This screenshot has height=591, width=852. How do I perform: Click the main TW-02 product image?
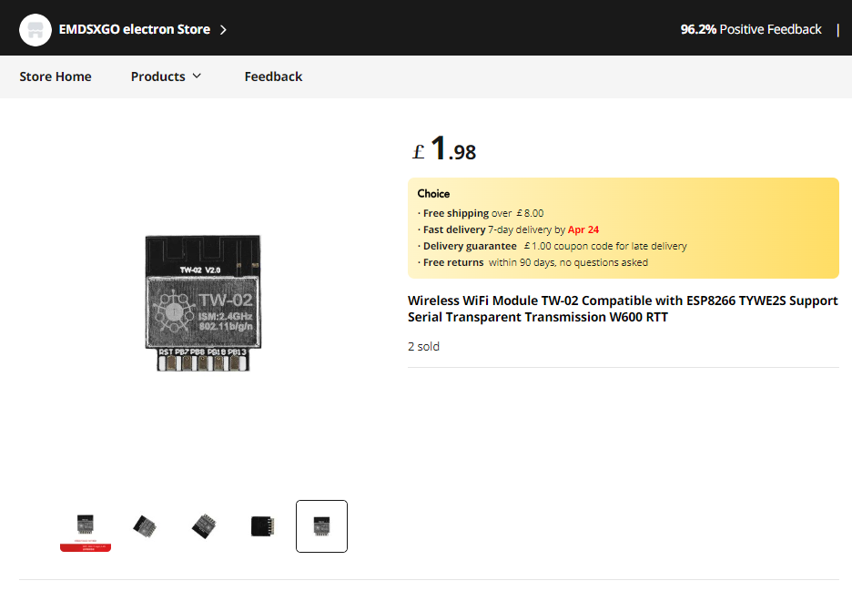pyautogui.click(x=203, y=303)
